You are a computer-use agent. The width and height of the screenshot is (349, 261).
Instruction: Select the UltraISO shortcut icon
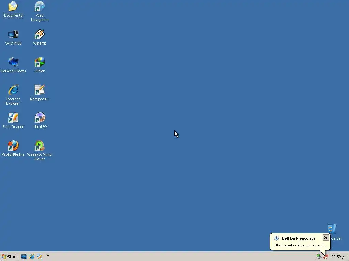pos(40,118)
